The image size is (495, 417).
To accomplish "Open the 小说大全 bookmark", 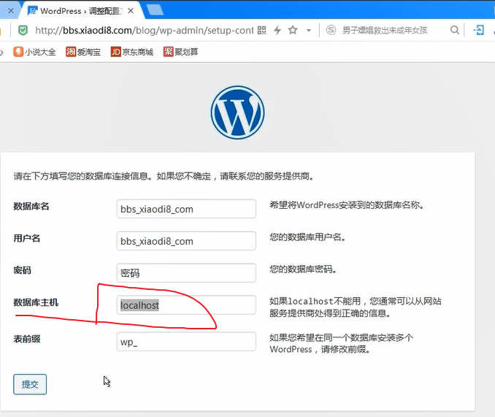I will 34,52.
